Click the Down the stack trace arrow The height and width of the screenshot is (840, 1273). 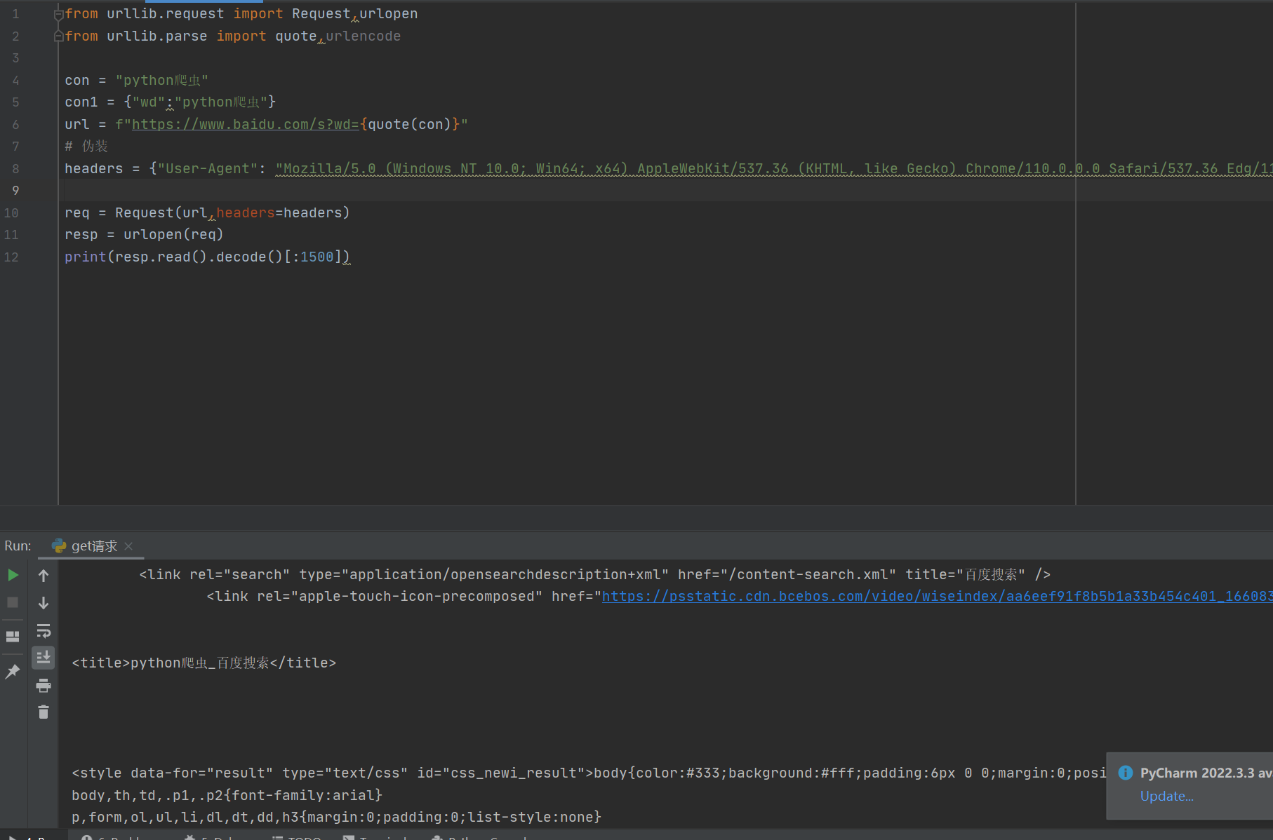tap(44, 603)
